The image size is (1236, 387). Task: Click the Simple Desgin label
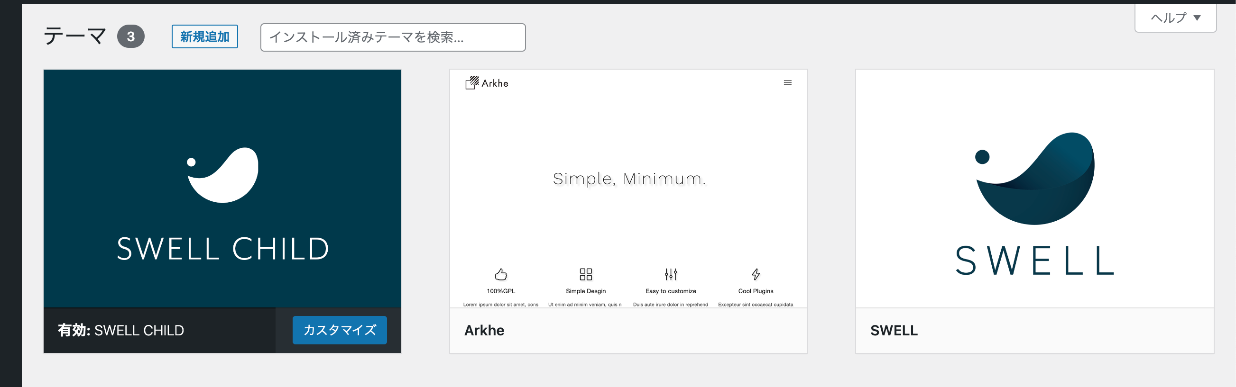(x=586, y=291)
